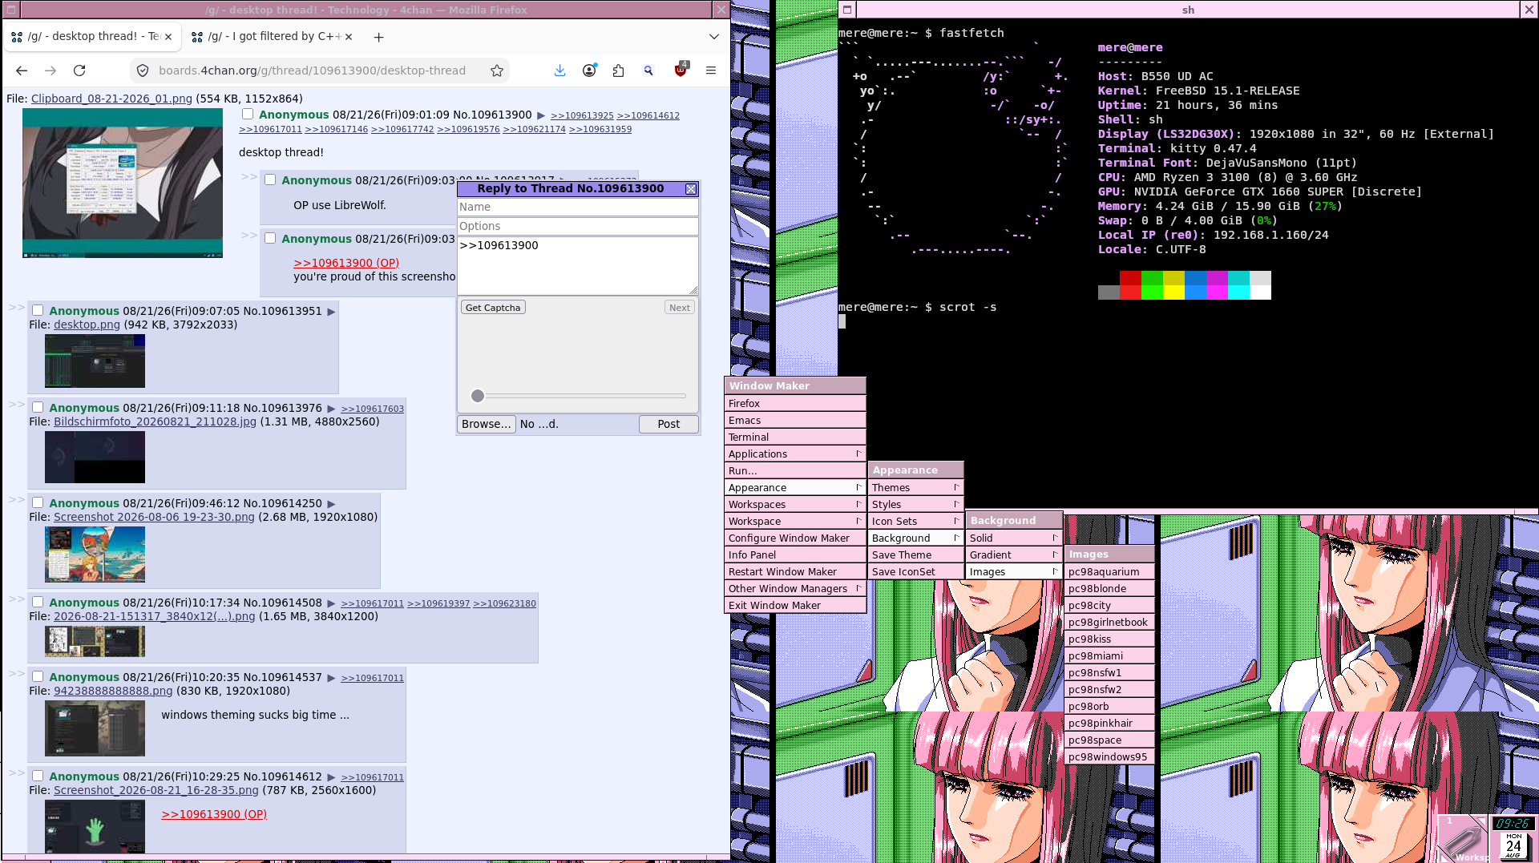Open the uBlock Origin extension icon
The width and height of the screenshot is (1539, 863).
click(681, 70)
